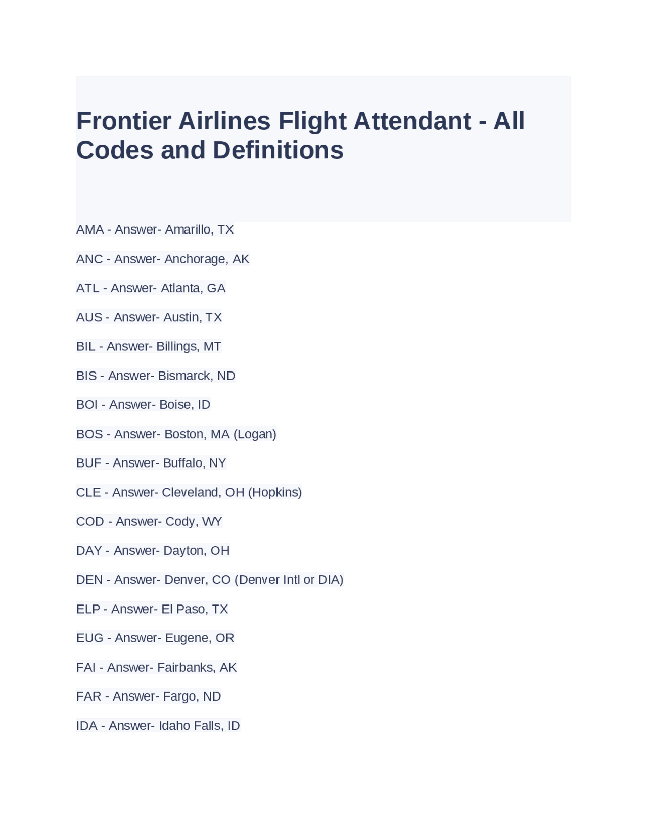Select the ELP El Paso, TX entry
Viewport: 647px width, 837px height.
click(152, 609)
